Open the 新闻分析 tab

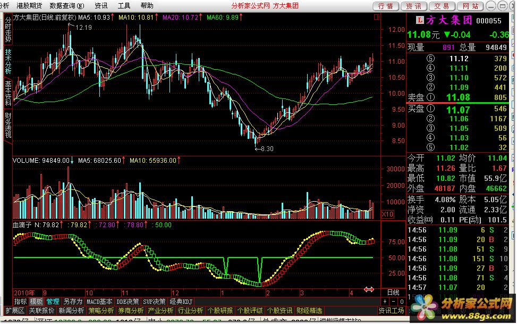tap(71, 311)
